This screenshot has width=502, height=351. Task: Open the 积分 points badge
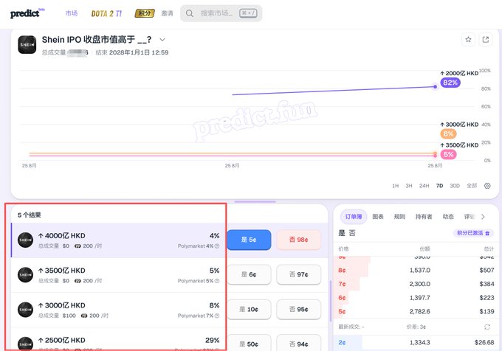pos(145,13)
